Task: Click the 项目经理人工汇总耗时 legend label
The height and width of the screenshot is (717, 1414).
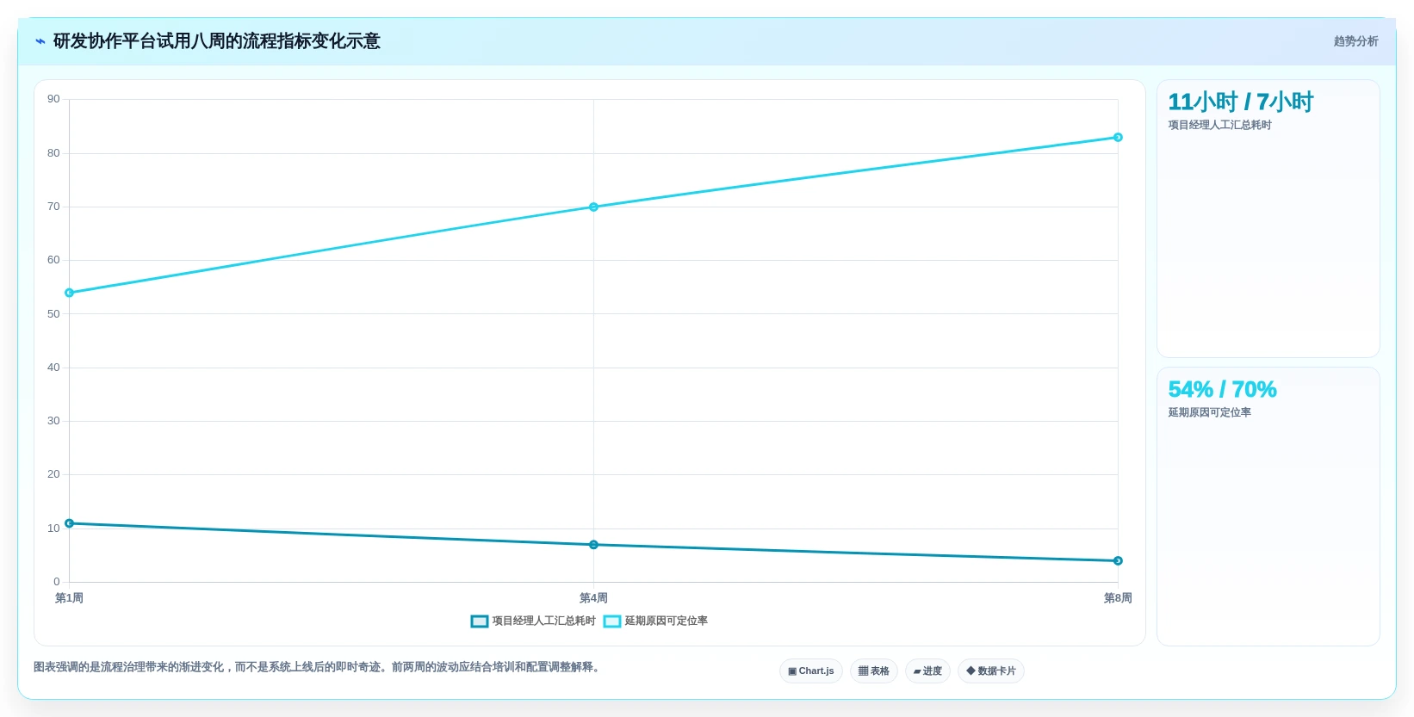Action: [x=543, y=621]
